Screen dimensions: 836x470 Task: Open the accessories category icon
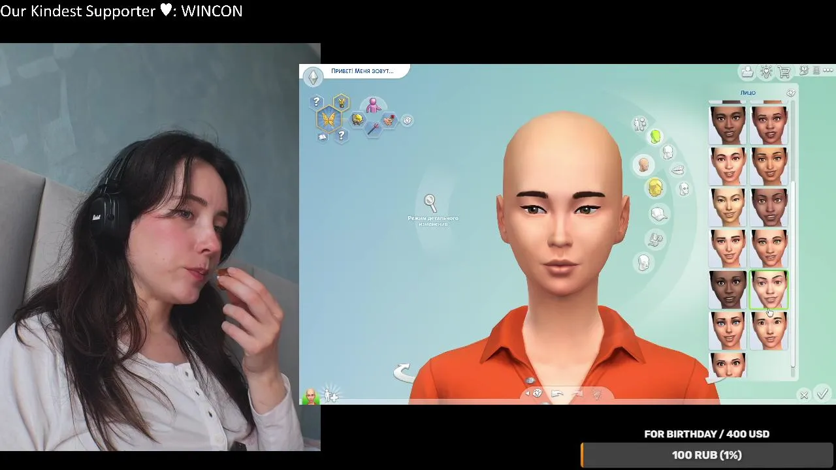[x=655, y=239]
